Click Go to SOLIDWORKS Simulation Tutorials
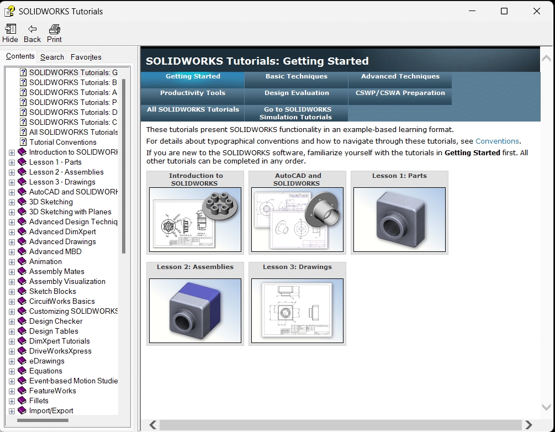 point(296,113)
